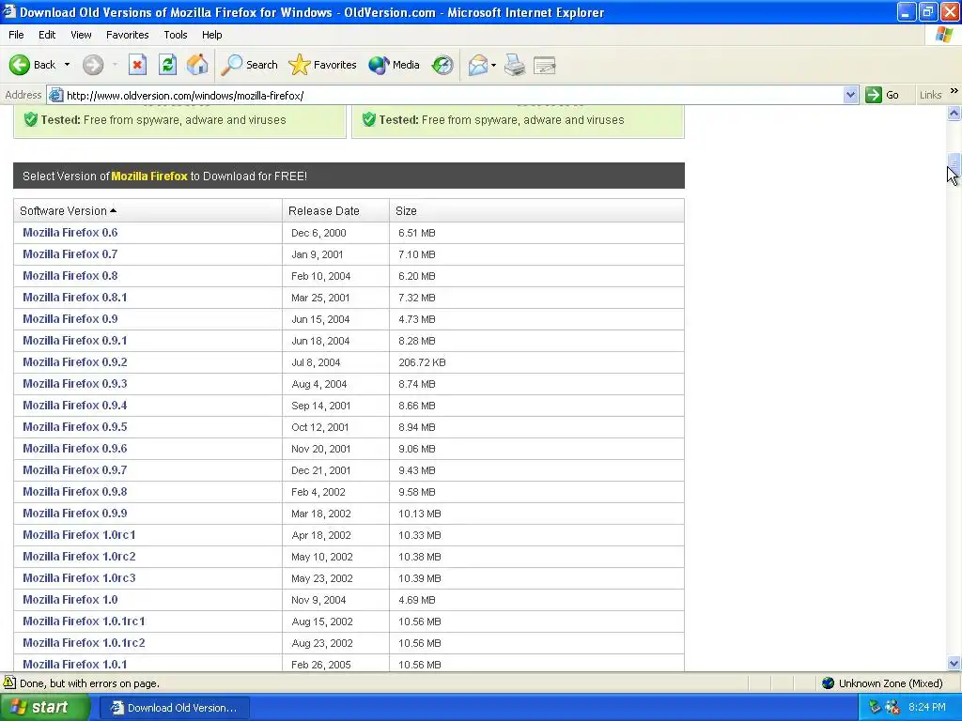This screenshot has height=721, width=962.
Task: Open the Favorites menu
Action: 127,35
